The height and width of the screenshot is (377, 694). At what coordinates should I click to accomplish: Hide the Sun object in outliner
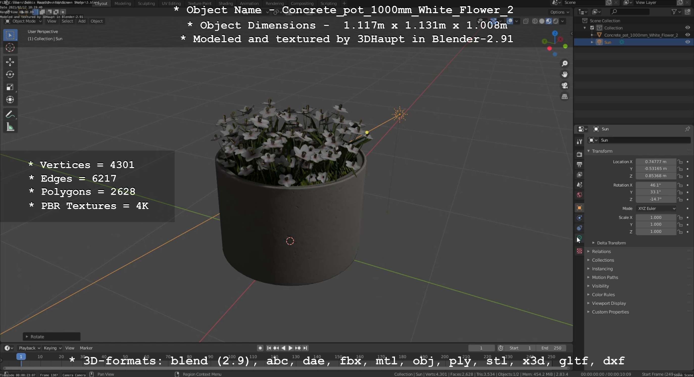(687, 42)
